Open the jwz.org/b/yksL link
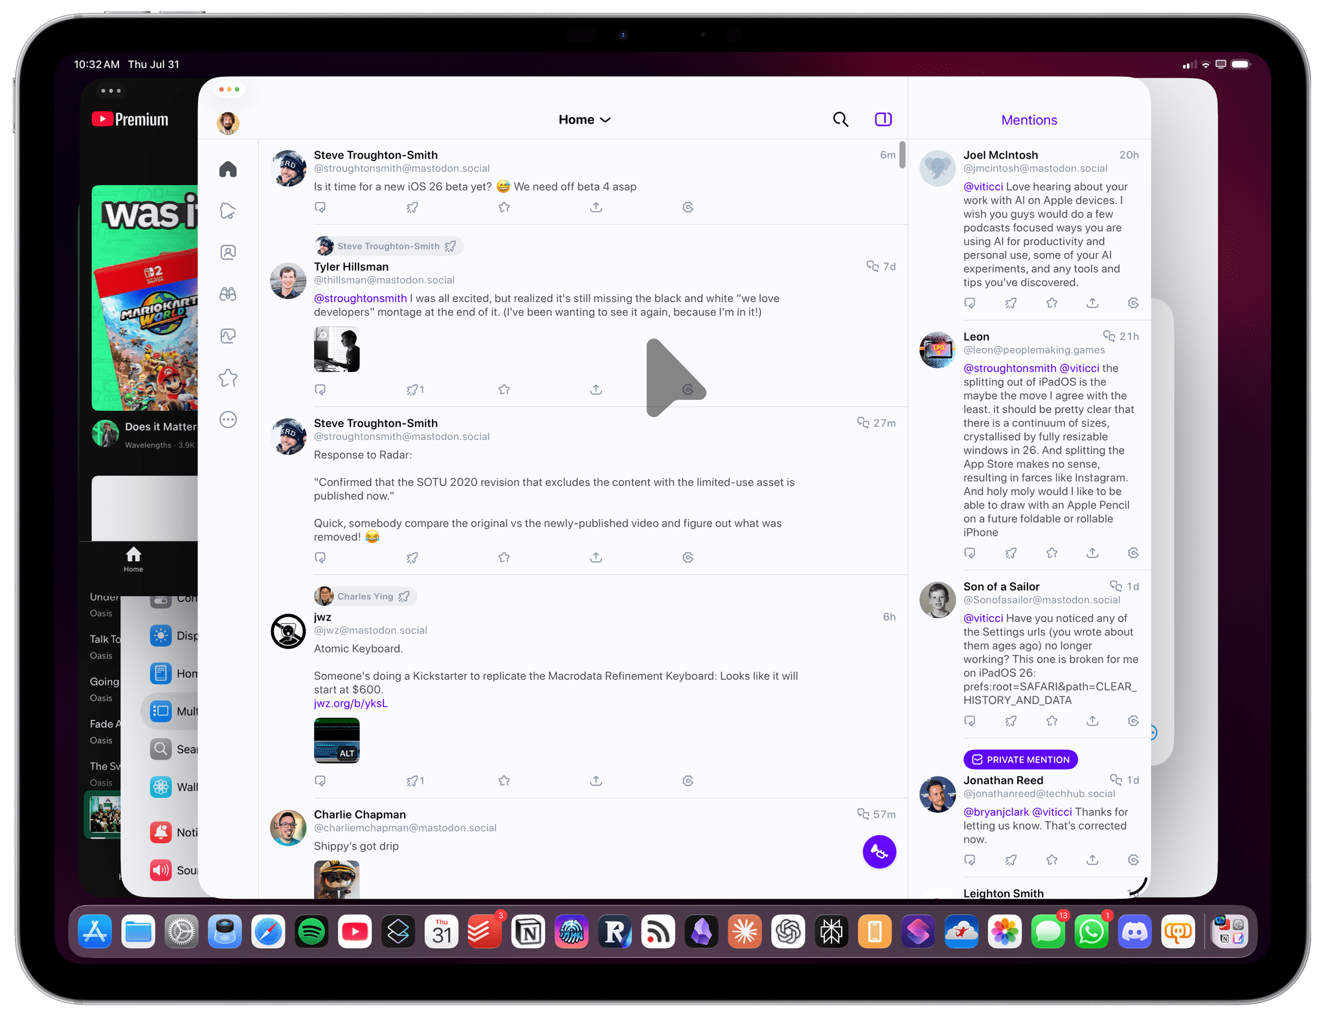1326x1016 pixels. tap(351, 703)
